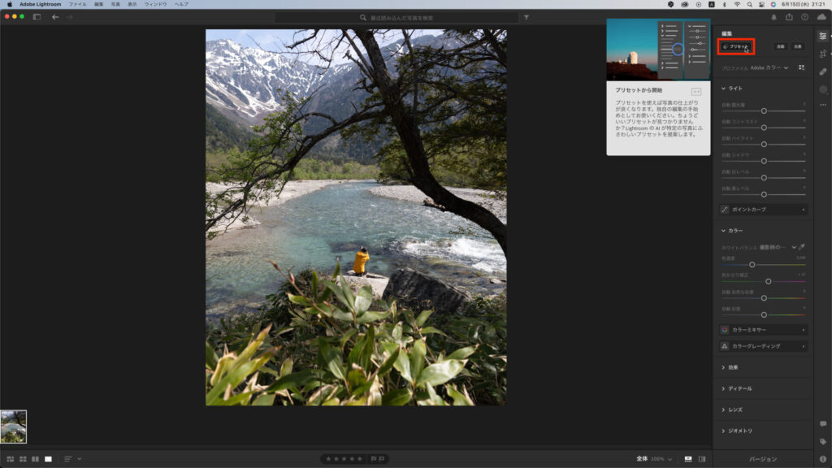
Task: Click the 全体 fit zoom label
Action: 642,459
